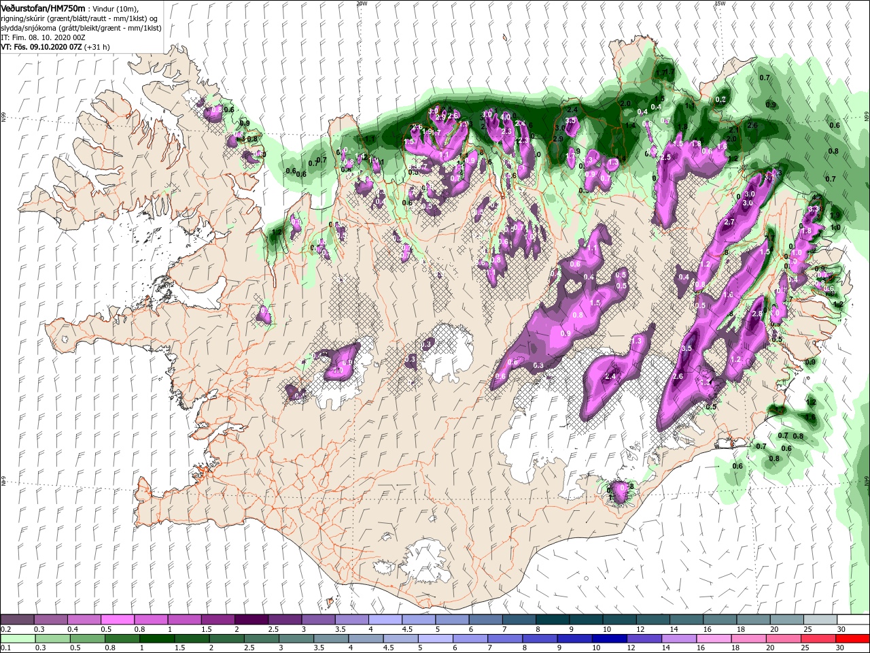Click the 'IT: Fim. 08. 10. 2020 00Z' line
Screen dimensions: 870x653
tap(43, 37)
